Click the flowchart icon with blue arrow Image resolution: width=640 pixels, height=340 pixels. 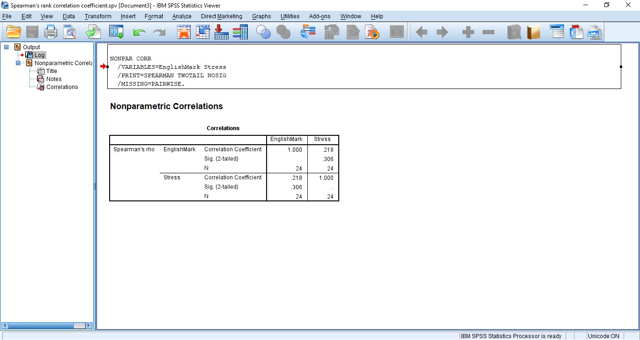[308, 32]
